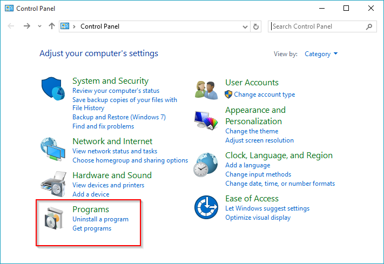Open Find and fix problems
384x264 pixels.
[103, 126]
